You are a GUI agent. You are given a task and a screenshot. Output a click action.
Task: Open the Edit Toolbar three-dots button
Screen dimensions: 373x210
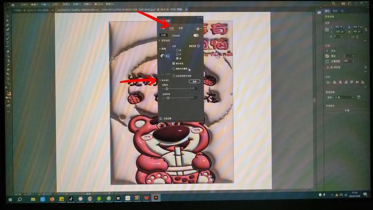tap(8, 112)
